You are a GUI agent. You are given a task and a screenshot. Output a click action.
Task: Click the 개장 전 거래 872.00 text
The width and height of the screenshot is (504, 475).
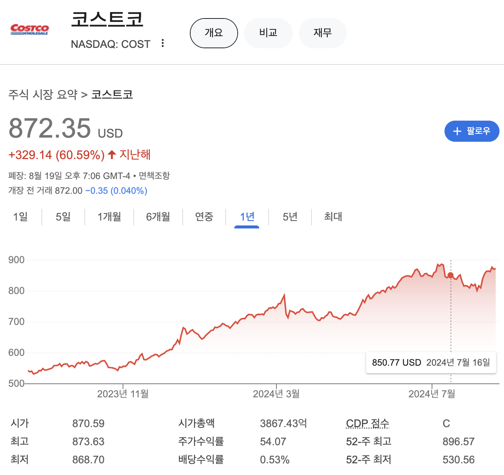coord(45,191)
